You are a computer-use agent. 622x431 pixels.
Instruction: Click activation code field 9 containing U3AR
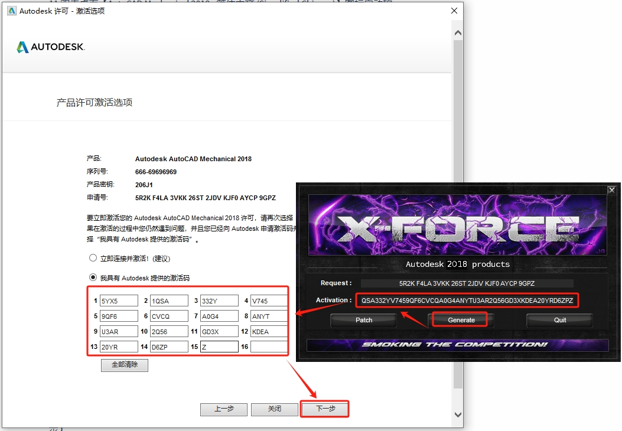pos(119,331)
